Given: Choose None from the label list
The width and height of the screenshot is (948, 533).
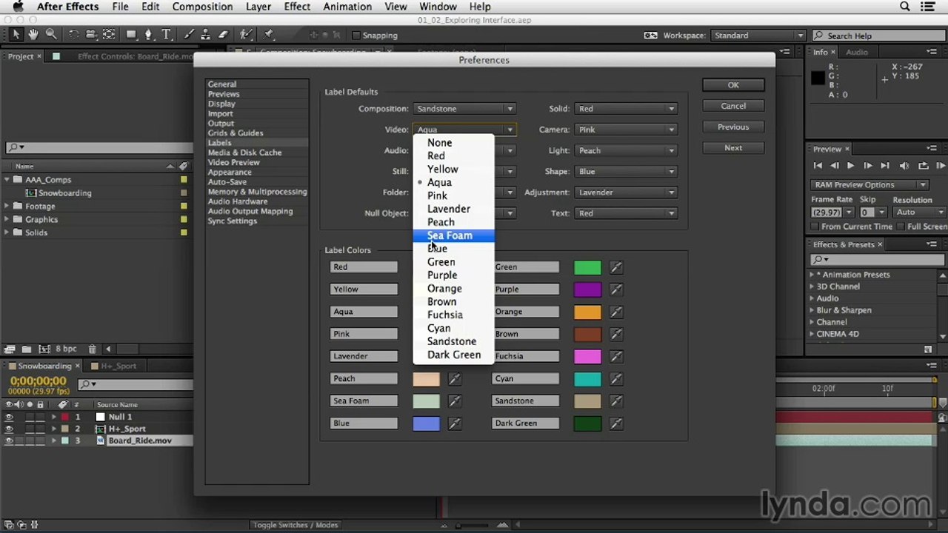Looking at the screenshot, I should pyautogui.click(x=453, y=143).
